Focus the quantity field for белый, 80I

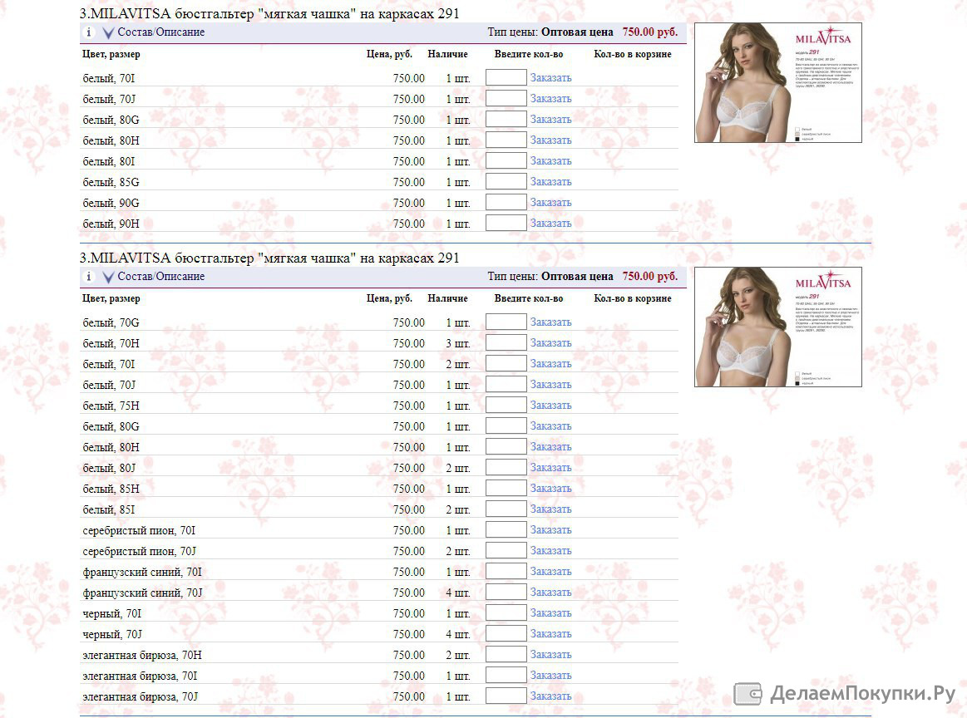(x=506, y=161)
